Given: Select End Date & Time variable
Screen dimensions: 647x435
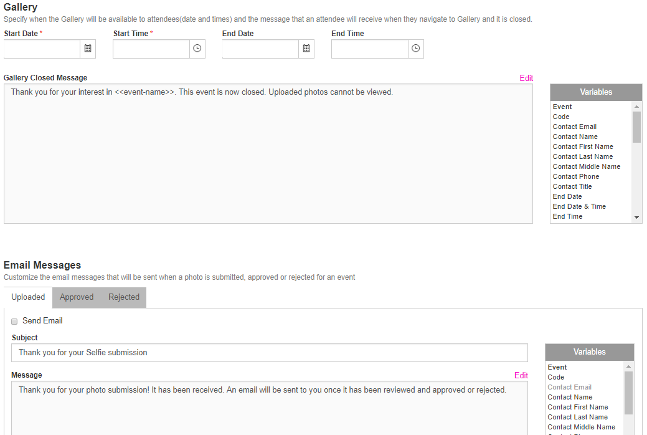Looking at the screenshot, I should pyautogui.click(x=579, y=206).
